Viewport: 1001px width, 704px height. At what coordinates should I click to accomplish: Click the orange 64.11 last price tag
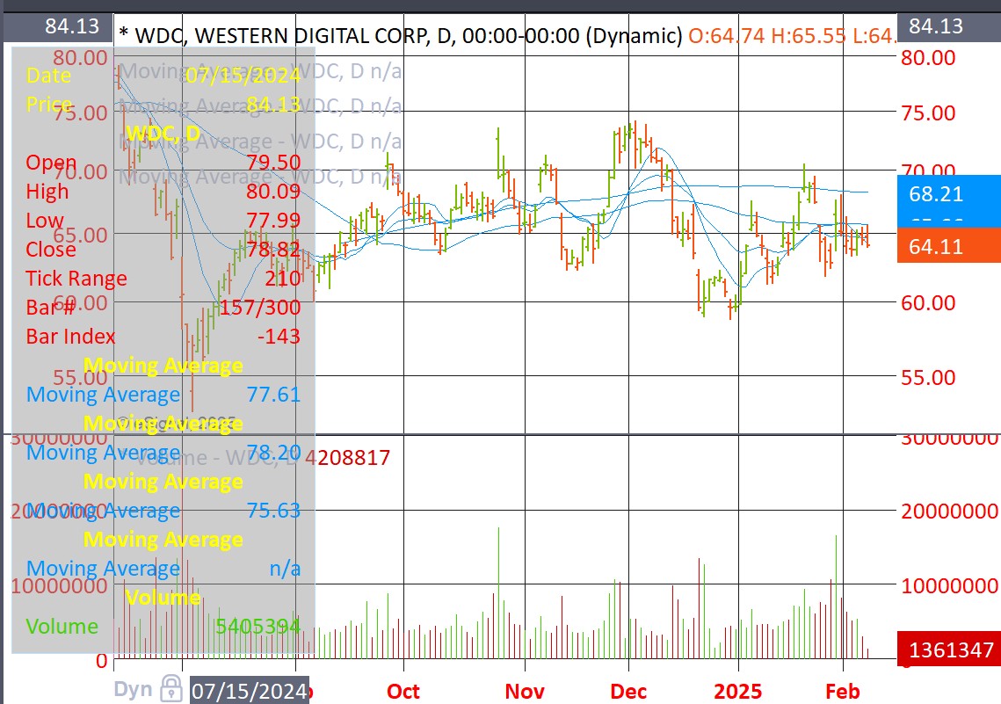coord(948,246)
